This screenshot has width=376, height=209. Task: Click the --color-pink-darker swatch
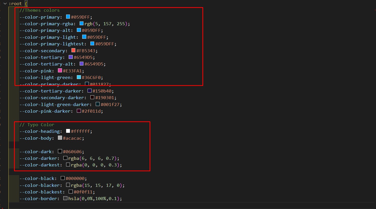point(79,111)
